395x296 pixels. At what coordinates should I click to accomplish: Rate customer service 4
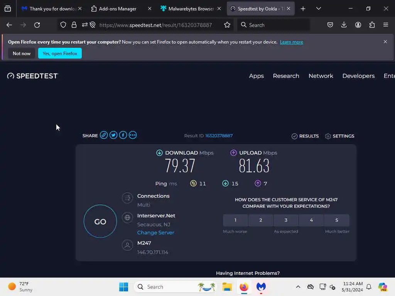coord(311,220)
